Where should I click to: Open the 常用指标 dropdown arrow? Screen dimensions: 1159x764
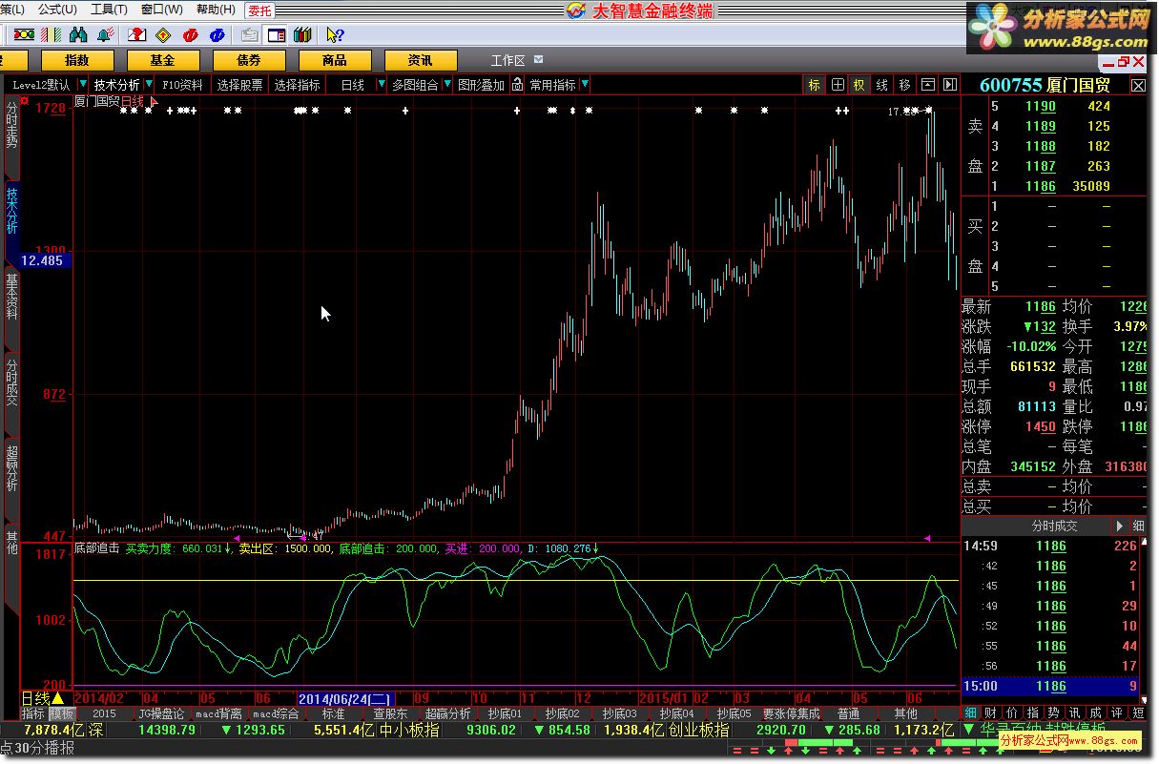click(584, 85)
